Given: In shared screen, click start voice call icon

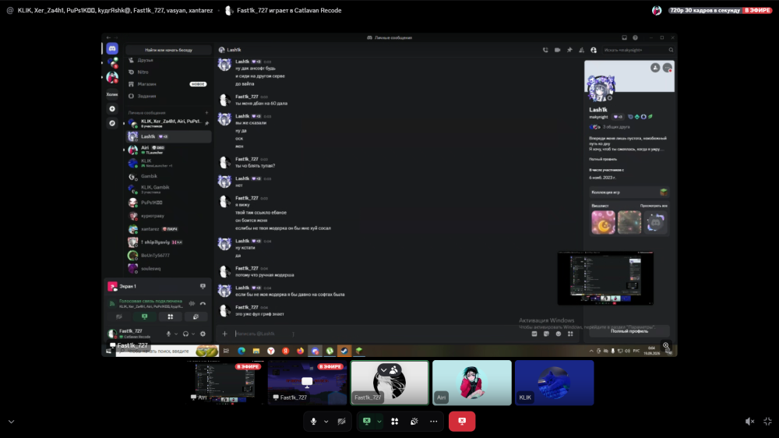Looking at the screenshot, I should 545,50.
